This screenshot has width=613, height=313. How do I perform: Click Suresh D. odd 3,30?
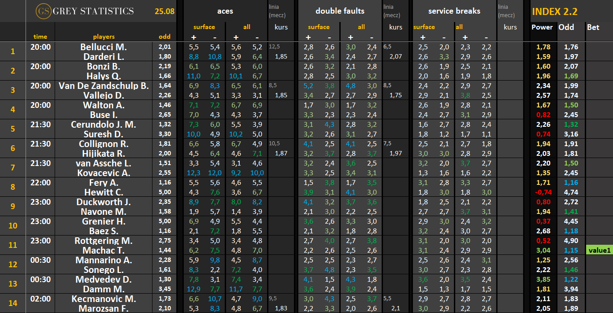click(164, 134)
